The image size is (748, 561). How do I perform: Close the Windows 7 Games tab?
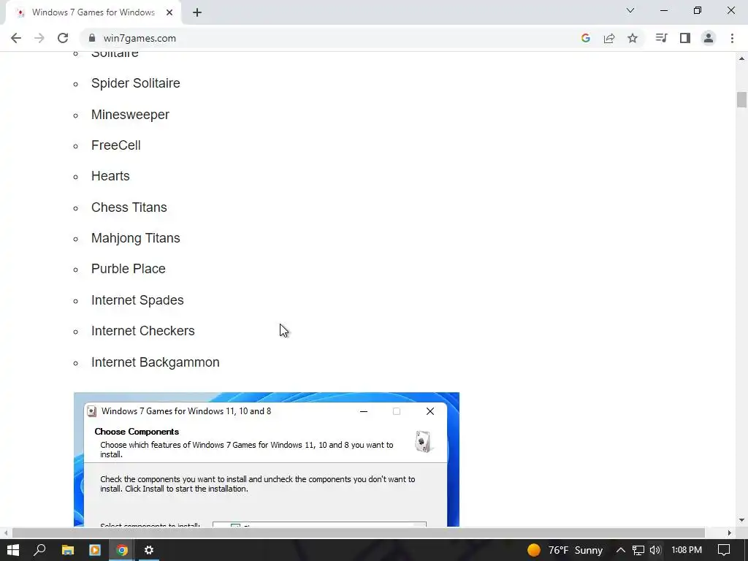click(169, 12)
